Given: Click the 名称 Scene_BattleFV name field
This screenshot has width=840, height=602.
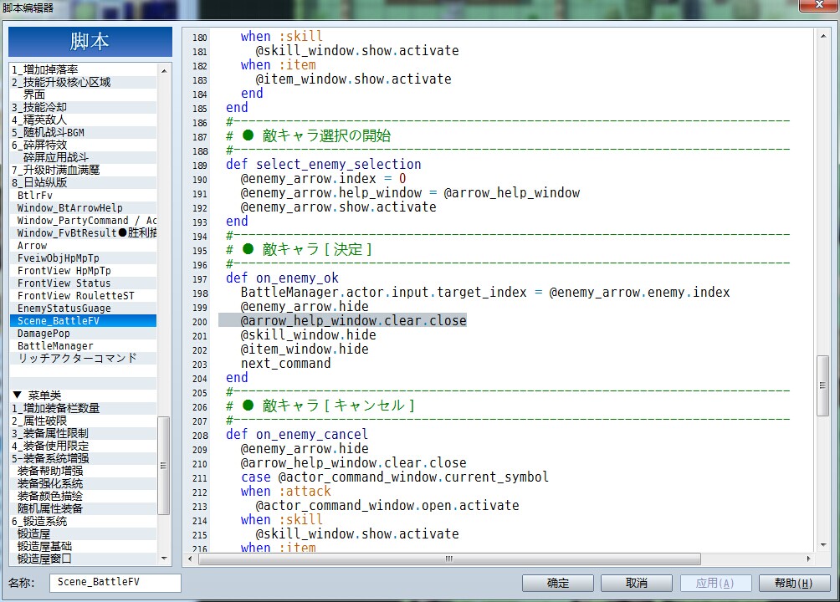Looking at the screenshot, I should point(115,582).
